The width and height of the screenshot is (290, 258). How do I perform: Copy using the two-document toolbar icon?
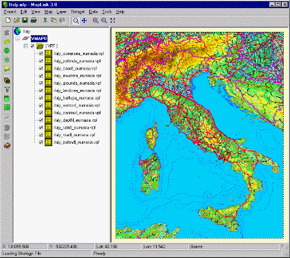(54, 20)
